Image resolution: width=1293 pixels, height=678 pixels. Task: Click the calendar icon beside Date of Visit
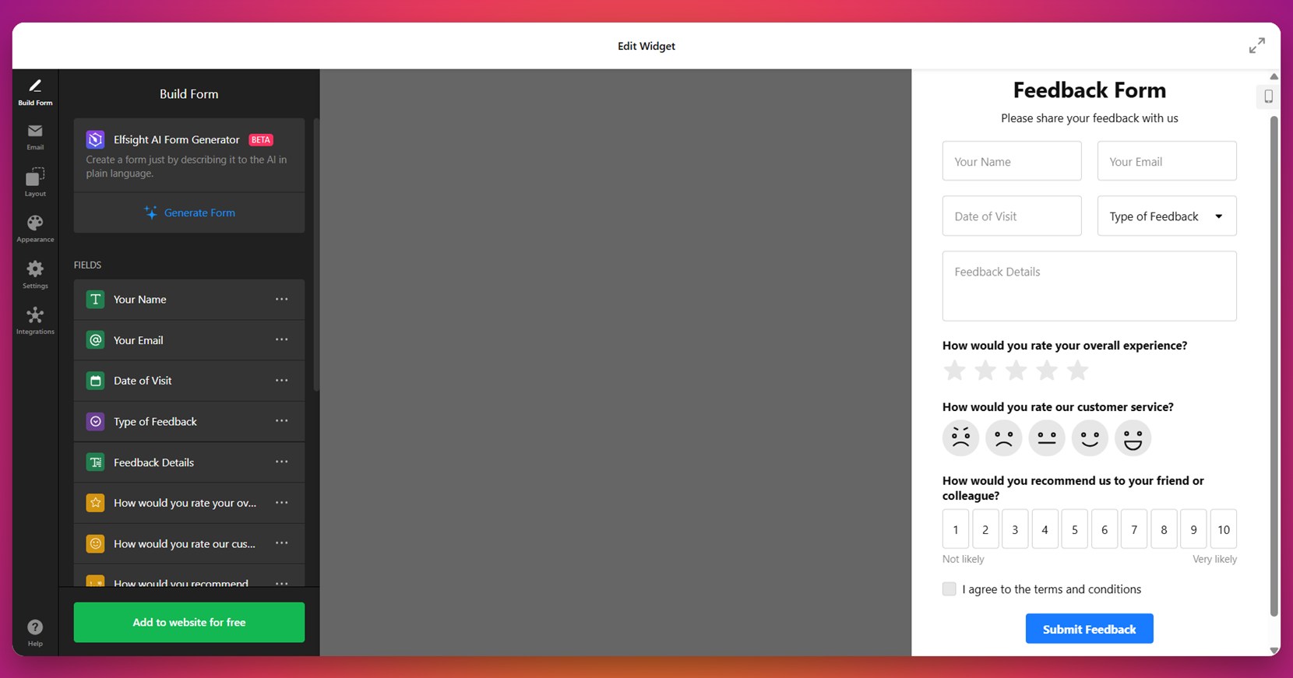tap(95, 381)
